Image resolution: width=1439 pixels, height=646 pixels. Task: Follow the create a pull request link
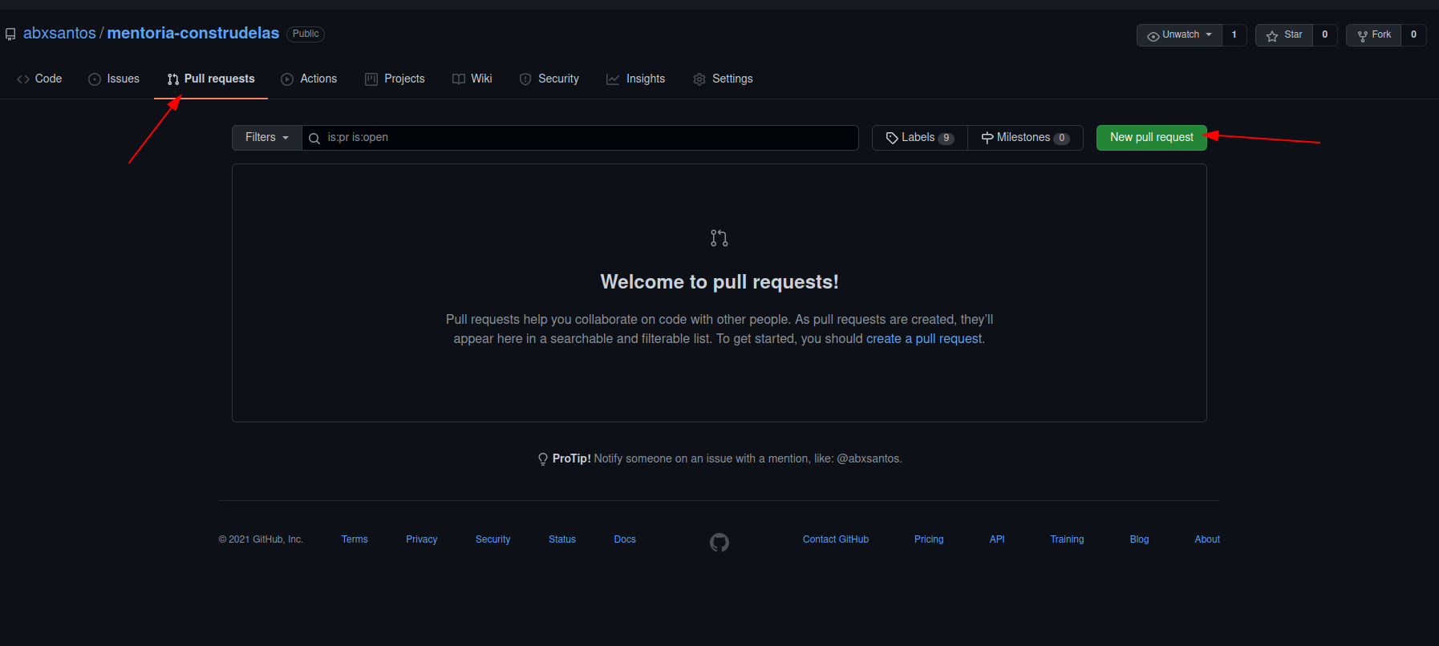click(924, 338)
